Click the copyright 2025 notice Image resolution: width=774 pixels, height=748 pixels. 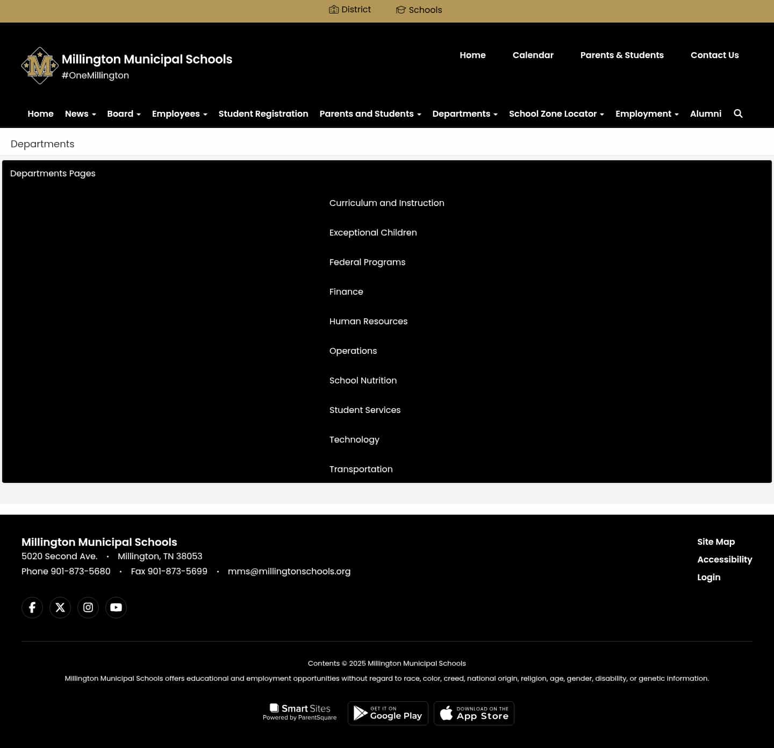tap(387, 663)
